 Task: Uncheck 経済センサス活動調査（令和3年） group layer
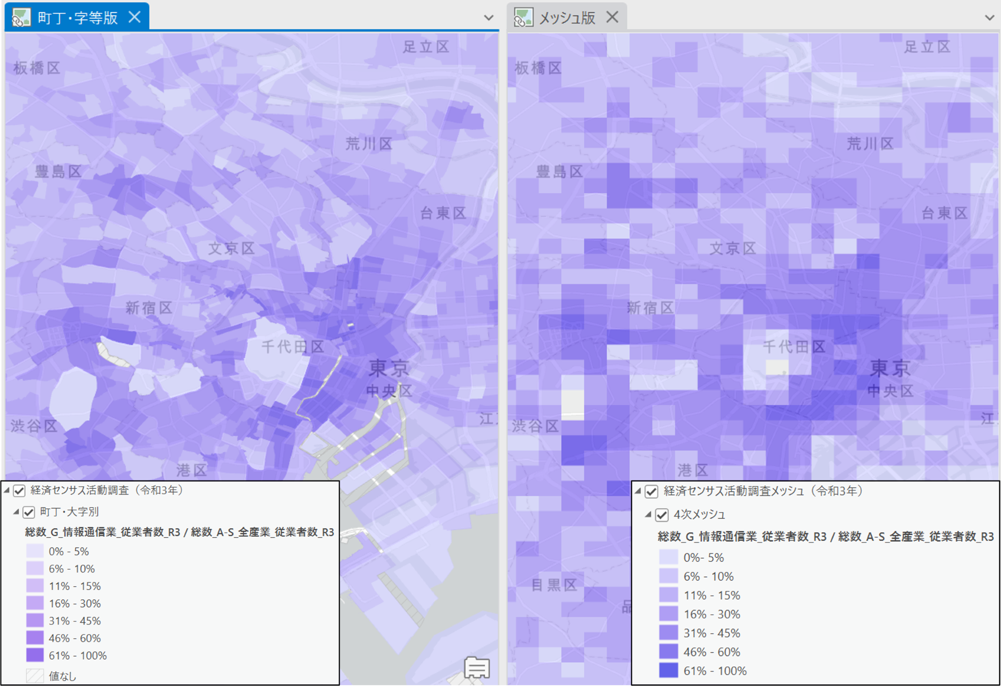(19, 491)
